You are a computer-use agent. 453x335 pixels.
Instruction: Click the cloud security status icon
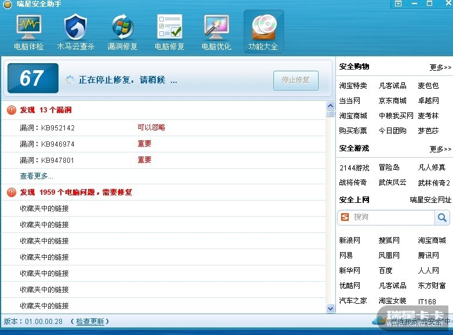pos(379,321)
